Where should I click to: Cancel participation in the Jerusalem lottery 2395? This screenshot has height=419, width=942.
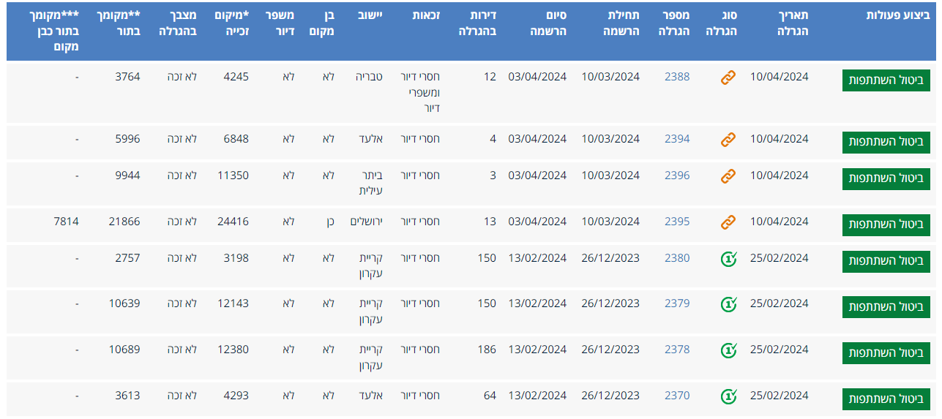tap(886, 224)
